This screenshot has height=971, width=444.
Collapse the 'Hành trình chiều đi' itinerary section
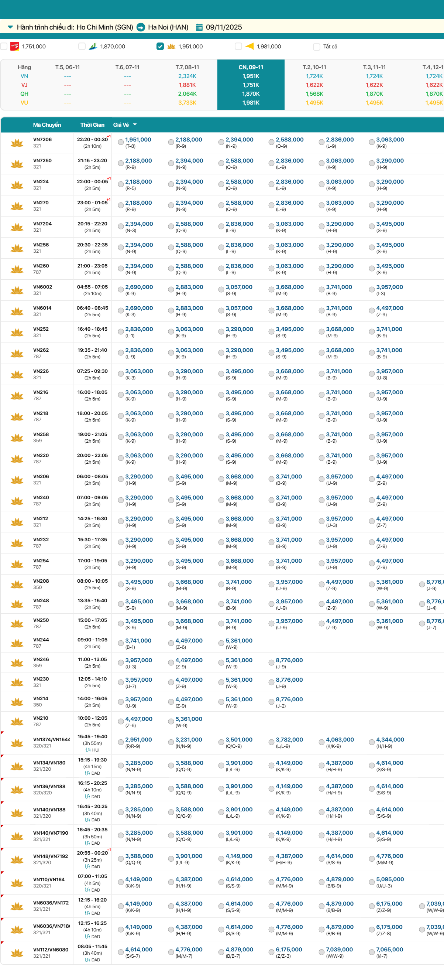[x=10, y=27]
